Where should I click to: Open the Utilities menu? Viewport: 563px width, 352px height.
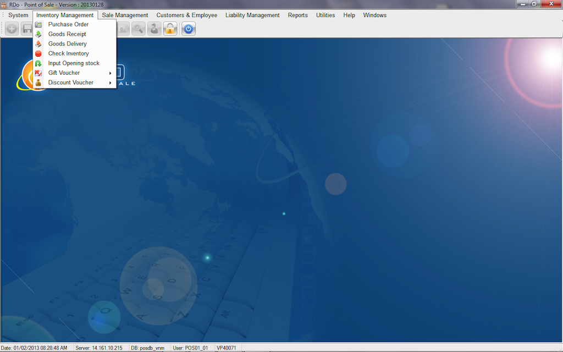point(325,15)
